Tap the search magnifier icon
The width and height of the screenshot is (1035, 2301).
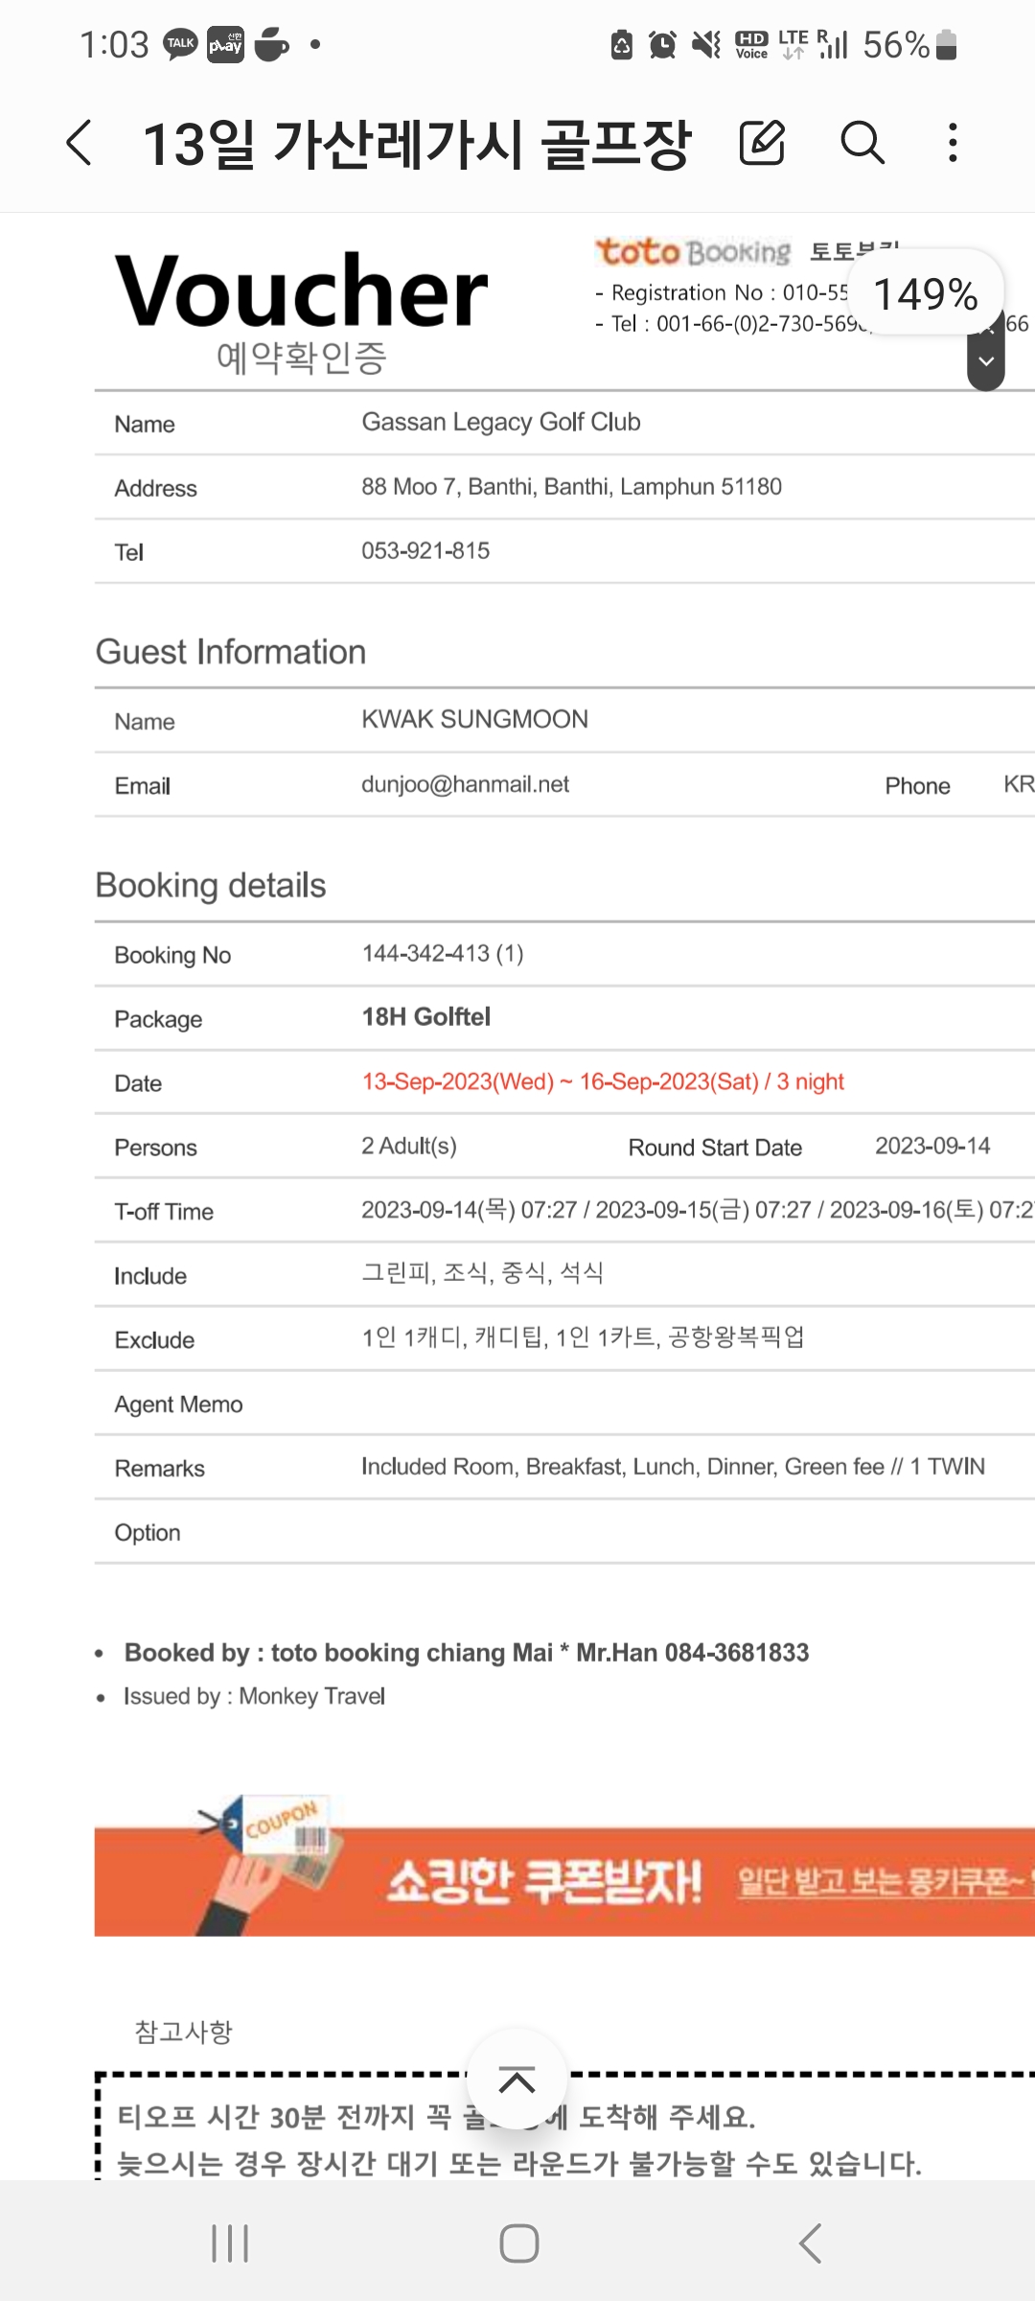(862, 144)
